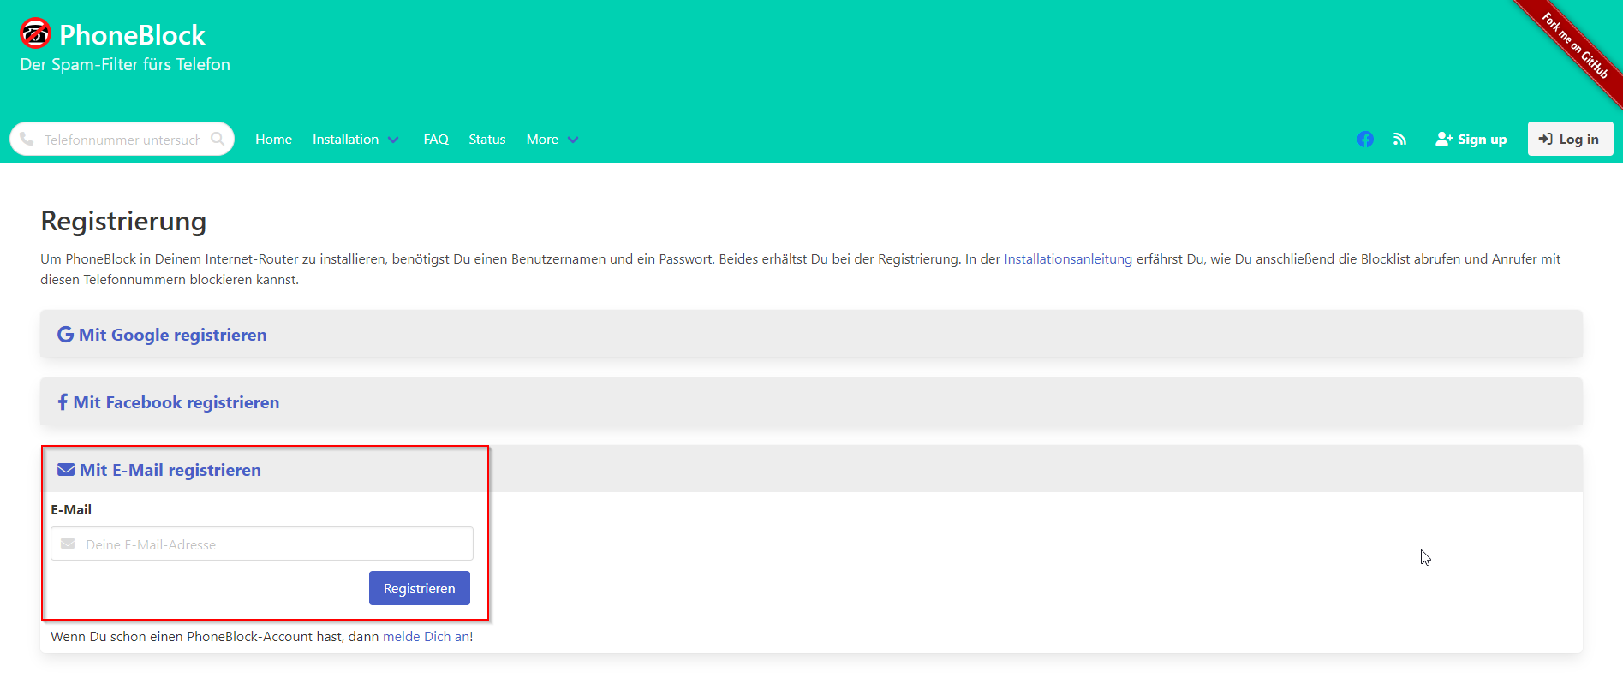Click the Google G icon
Viewport: 1623px width, 695px height.
(x=65, y=335)
